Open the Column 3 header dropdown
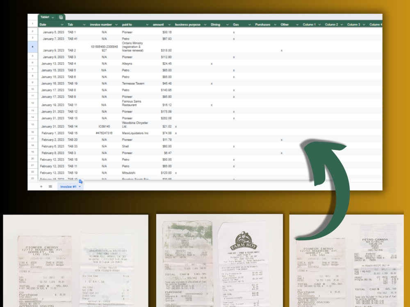Screen dimensions: 410x307 tap(364, 25)
